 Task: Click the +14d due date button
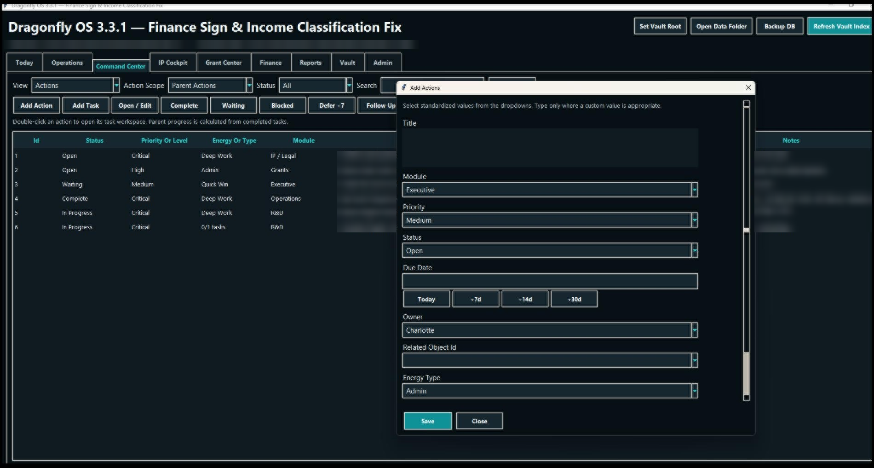coord(525,299)
